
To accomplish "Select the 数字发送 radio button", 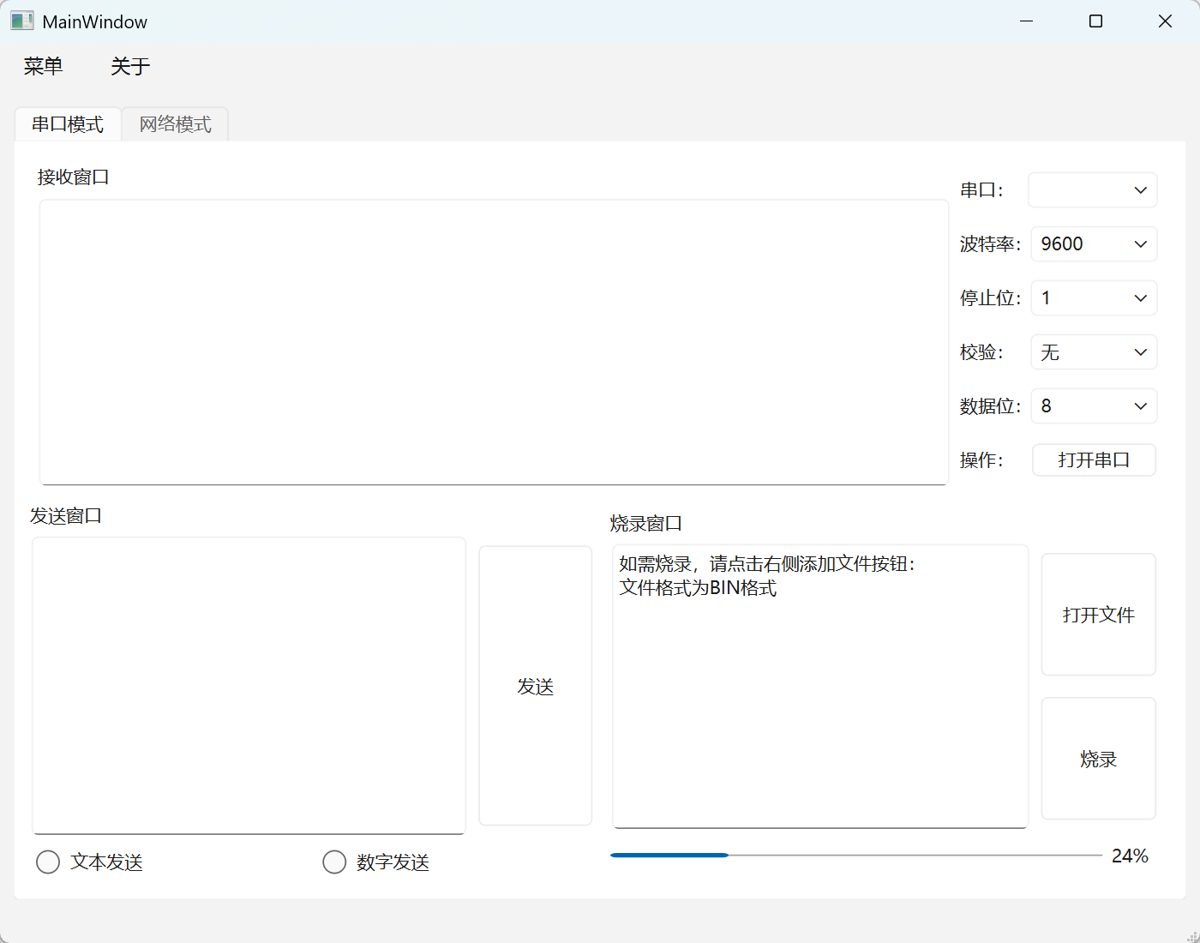I will point(375,862).
